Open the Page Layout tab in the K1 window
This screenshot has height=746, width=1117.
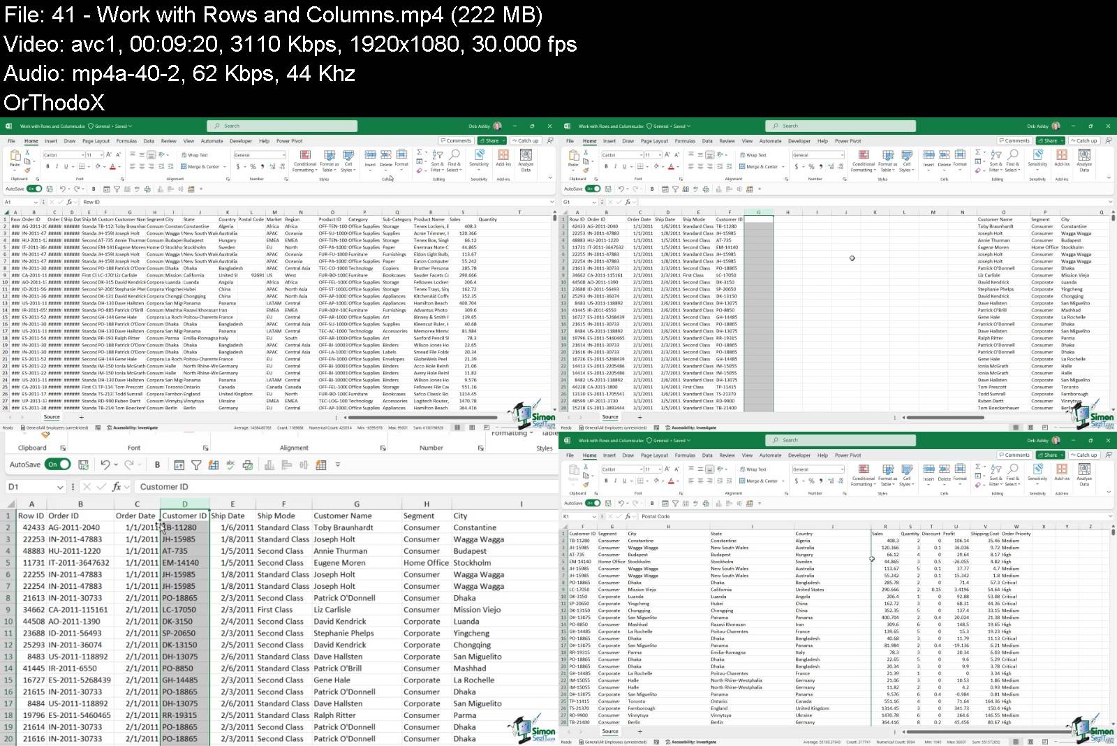655,455
